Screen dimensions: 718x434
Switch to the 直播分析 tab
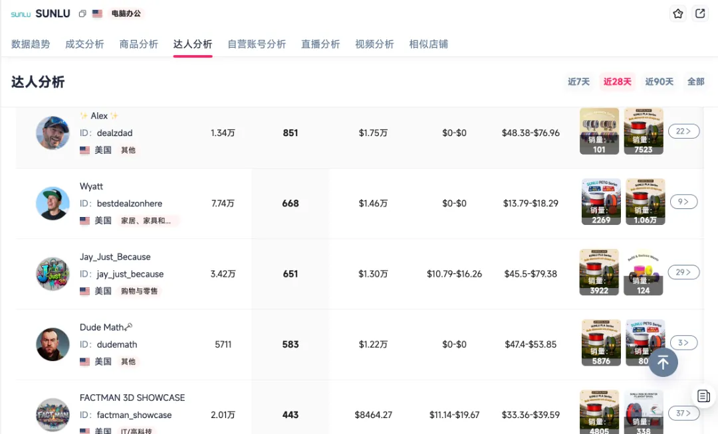pos(320,44)
